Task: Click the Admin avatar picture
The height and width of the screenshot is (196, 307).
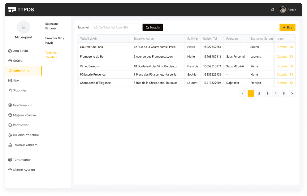Action: point(283,10)
